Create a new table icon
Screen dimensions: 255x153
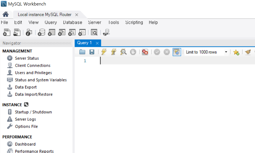[52, 32]
